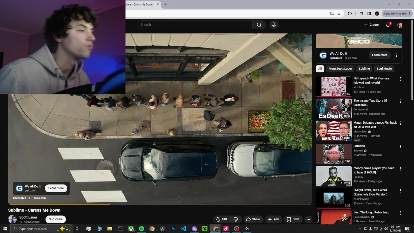Search YouTube using the magnifier button

(259, 25)
